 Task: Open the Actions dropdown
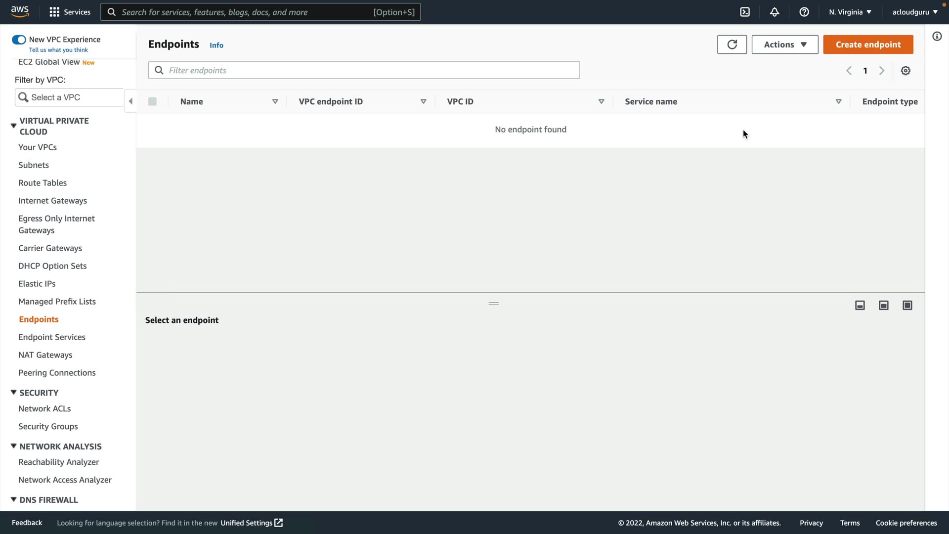tap(785, 44)
